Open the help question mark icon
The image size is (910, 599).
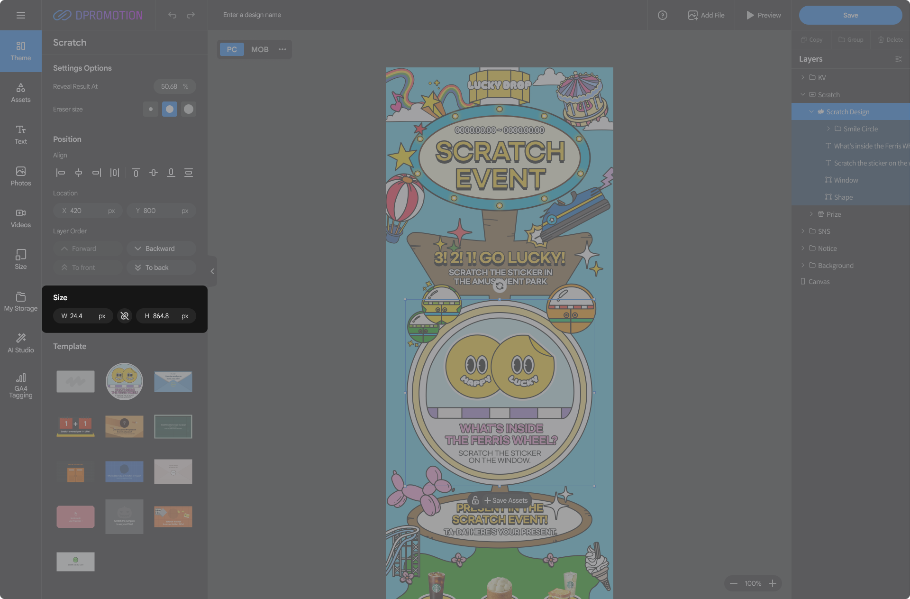point(663,15)
